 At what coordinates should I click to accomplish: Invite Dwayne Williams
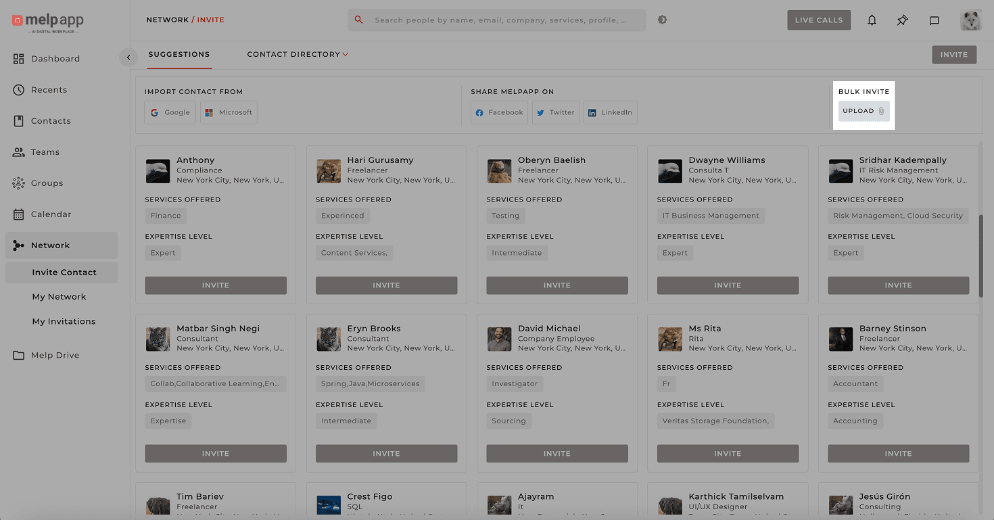728,285
